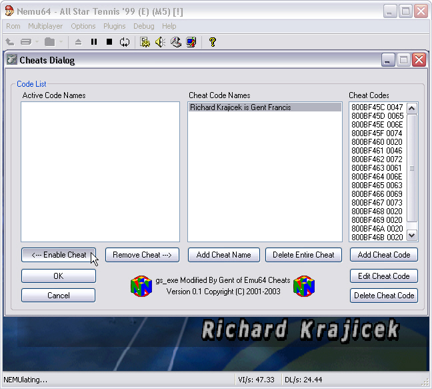Select cheat code 800BF465 0063
Image resolution: width=432 pixels, height=389 pixels.
(x=377, y=185)
